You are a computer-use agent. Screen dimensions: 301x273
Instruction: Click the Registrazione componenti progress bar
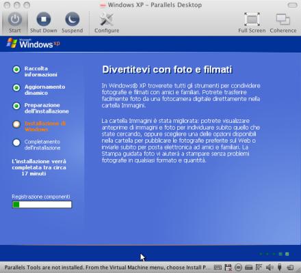pos(42,205)
